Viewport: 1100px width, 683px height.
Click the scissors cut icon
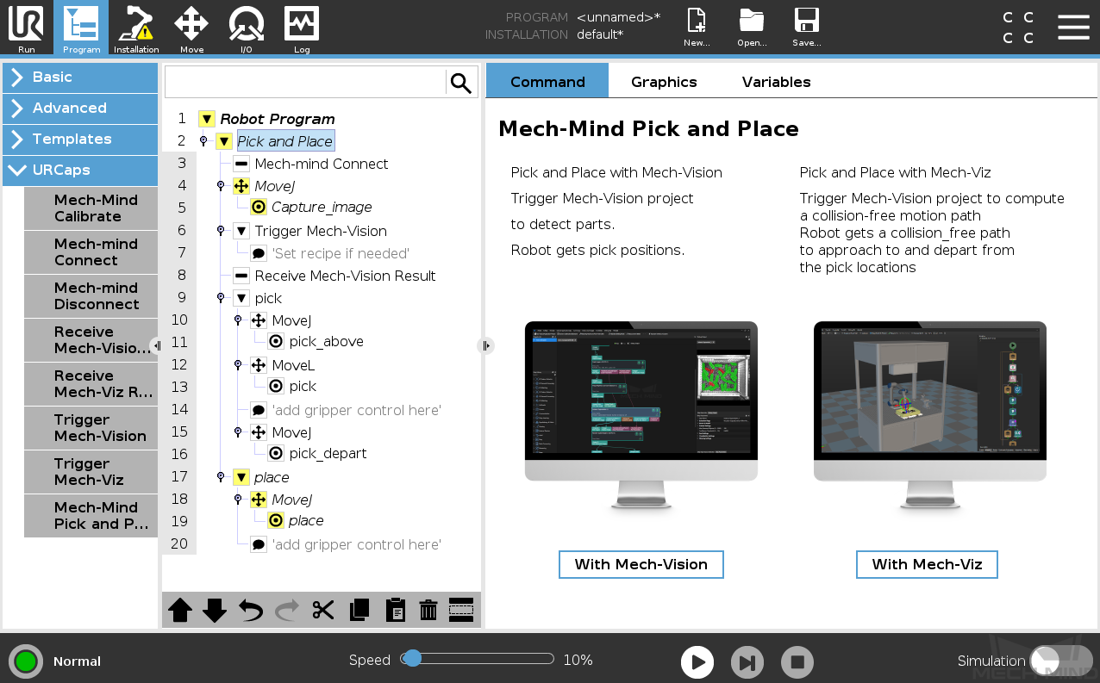tap(323, 610)
